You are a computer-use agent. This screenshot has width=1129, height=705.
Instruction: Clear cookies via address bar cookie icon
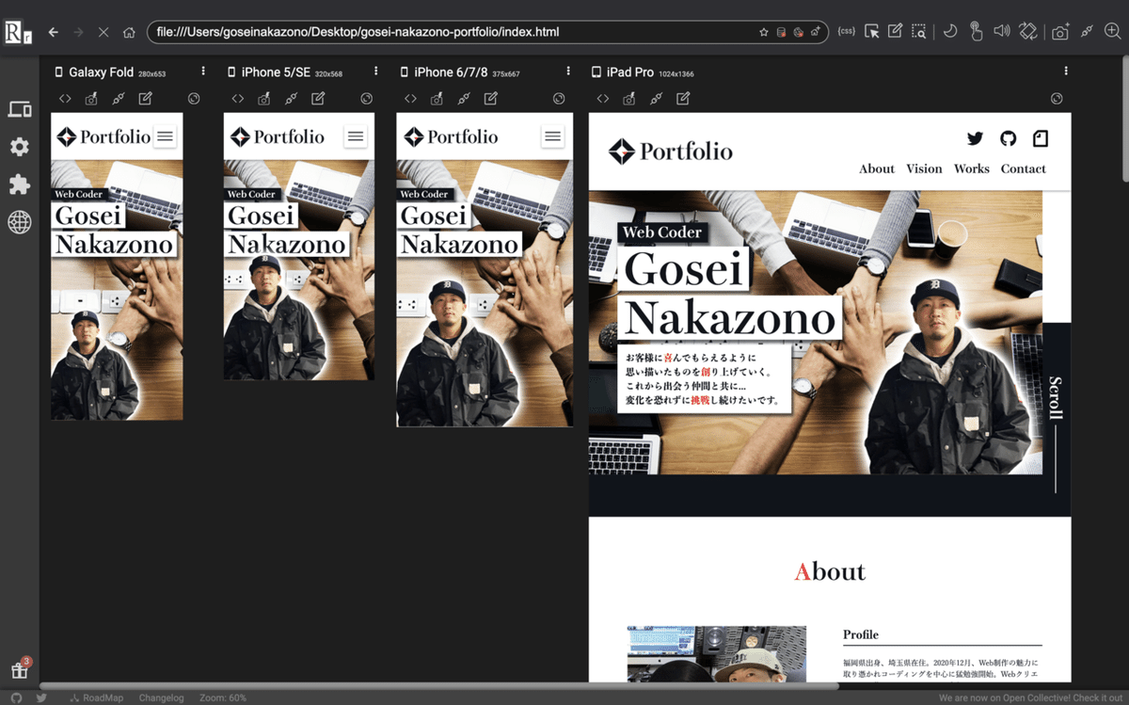pyautogui.click(x=798, y=32)
